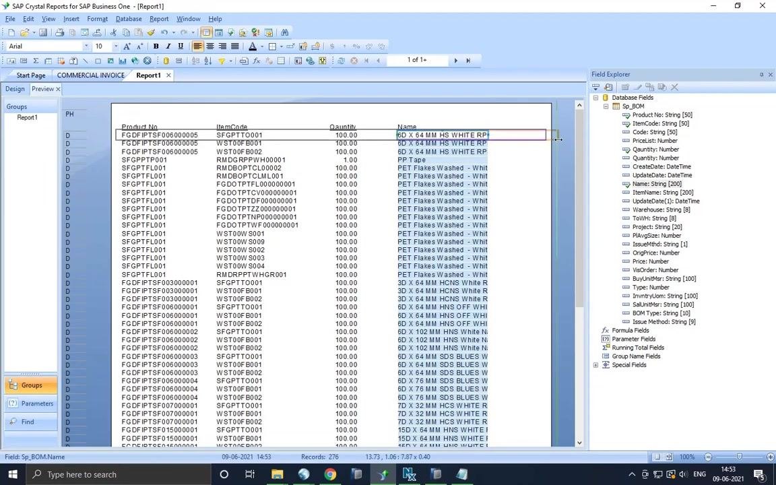Viewport: 776px width, 485px height.
Task: Click the Undo arrow icon
Action: [x=164, y=32]
